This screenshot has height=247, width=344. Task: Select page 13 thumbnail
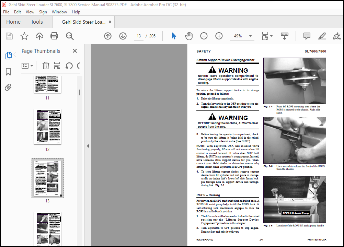click(47, 178)
